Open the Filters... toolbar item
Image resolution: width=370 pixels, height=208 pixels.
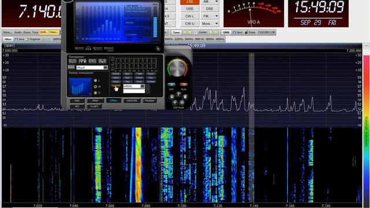click(x=54, y=32)
